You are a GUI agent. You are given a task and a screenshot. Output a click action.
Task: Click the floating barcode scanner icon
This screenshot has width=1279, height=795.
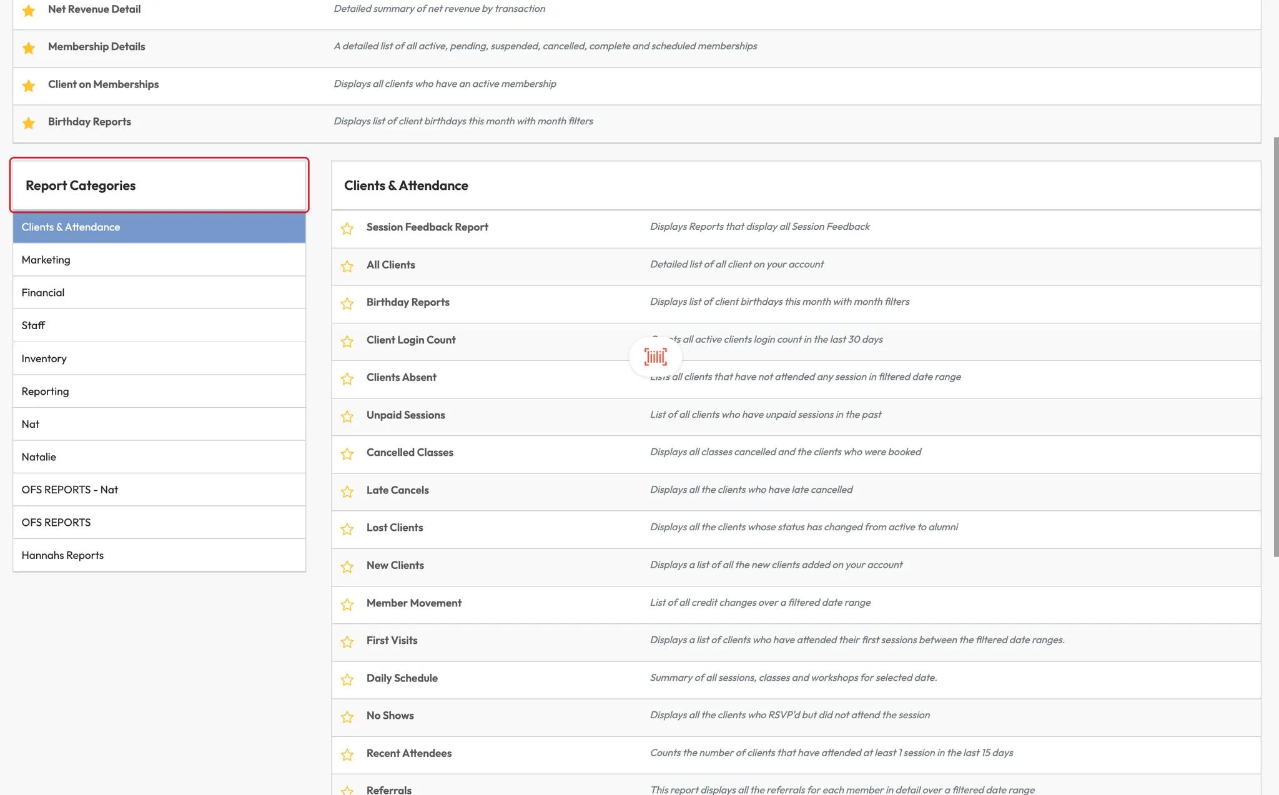pos(655,357)
